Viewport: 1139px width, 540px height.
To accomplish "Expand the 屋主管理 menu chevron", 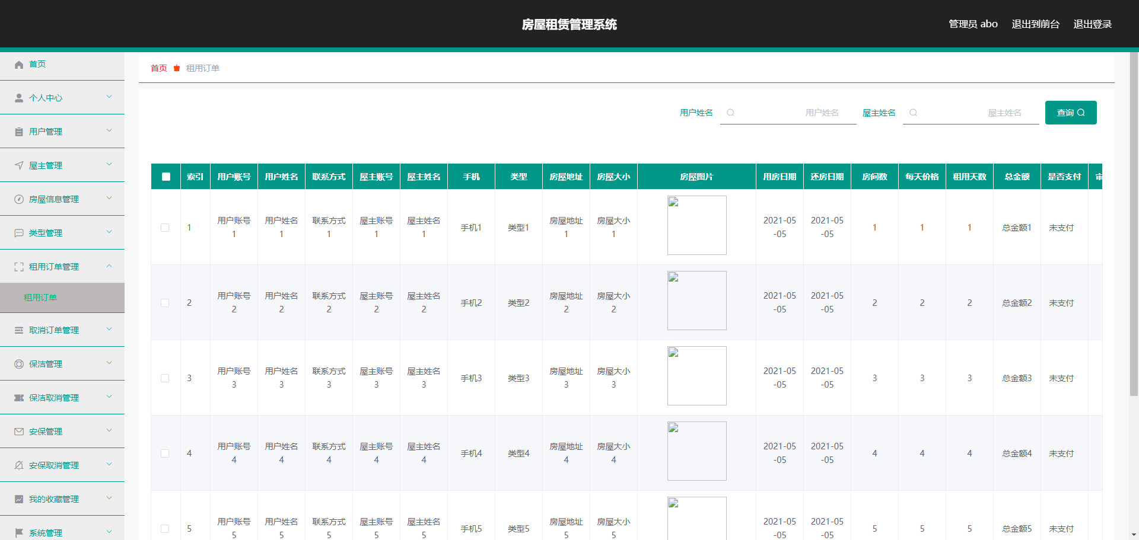I will [x=109, y=164].
